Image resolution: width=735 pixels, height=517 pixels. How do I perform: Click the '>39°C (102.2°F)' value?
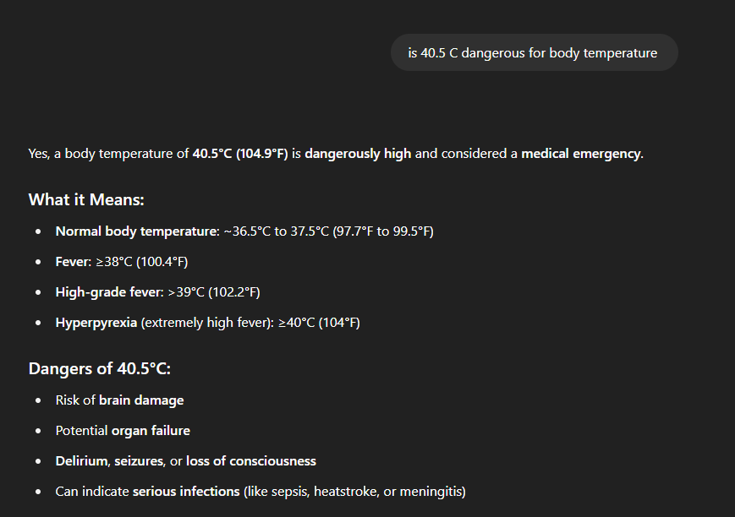click(215, 292)
